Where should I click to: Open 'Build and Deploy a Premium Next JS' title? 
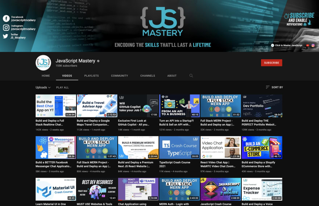pos(136,164)
